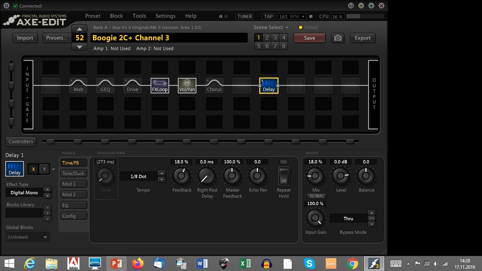
Task: Open Skype from the taskbar
Action: coord(310,263)
